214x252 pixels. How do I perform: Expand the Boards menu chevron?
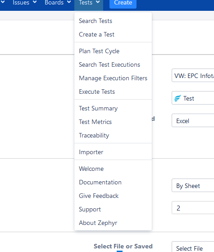pos(69,2)
